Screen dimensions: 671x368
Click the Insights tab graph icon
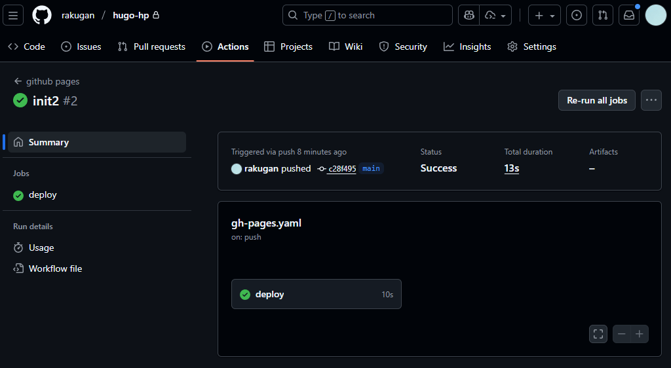click(x=448, y=46)
